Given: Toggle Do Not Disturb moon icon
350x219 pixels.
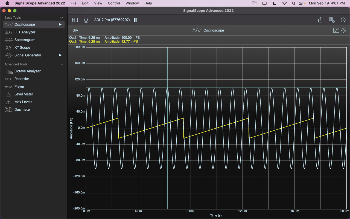Looking at the screenshot, I should click(x=275, y=3).
